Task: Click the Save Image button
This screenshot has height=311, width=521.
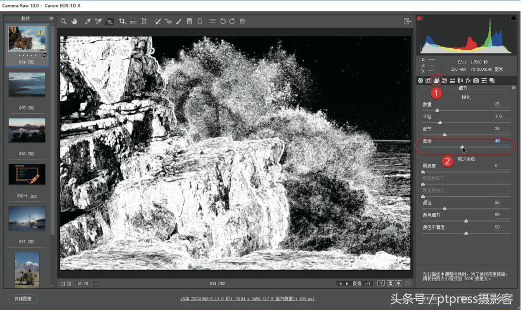Action: (23, 299)
